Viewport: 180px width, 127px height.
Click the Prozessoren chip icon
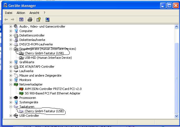pos(16,98)
